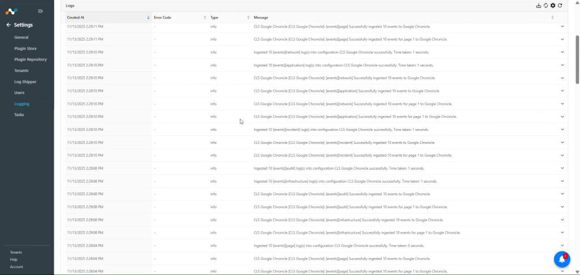Click timestamp of the 'Ingested 10 [events][infrastructure]' row
The height and width of the screenshot is (275, 580).
point(85,181)
